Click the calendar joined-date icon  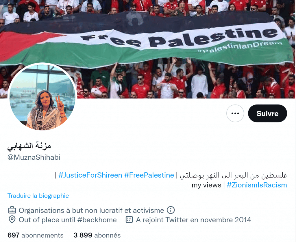[129, 219]
